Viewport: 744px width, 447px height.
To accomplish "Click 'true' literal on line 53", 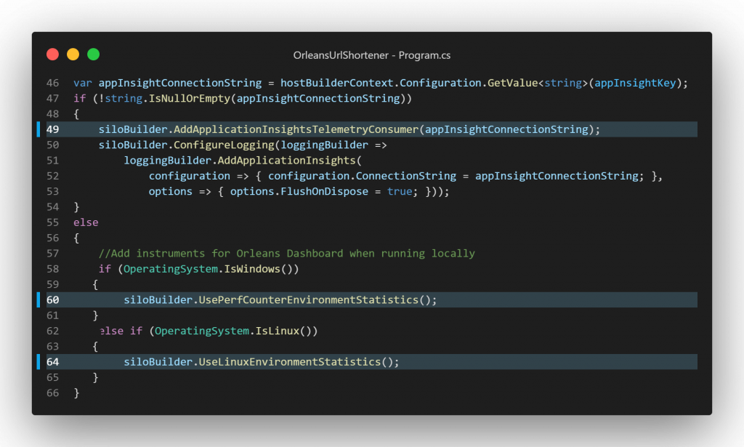I will (400, 192).
